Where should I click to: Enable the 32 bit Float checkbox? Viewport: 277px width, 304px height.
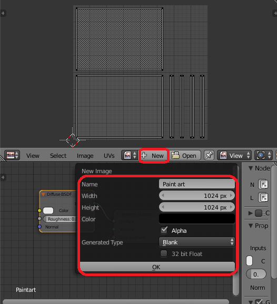point(164,253)
